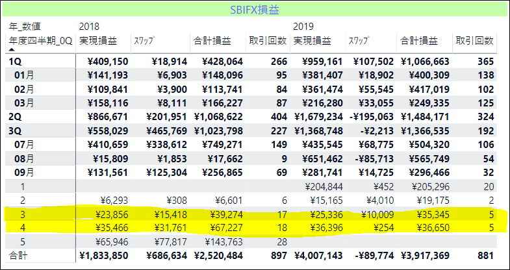Screen dimensions: 510x270
Task: Click the ¥400,309 cell in 01月 row
Action: pos(429,75)
